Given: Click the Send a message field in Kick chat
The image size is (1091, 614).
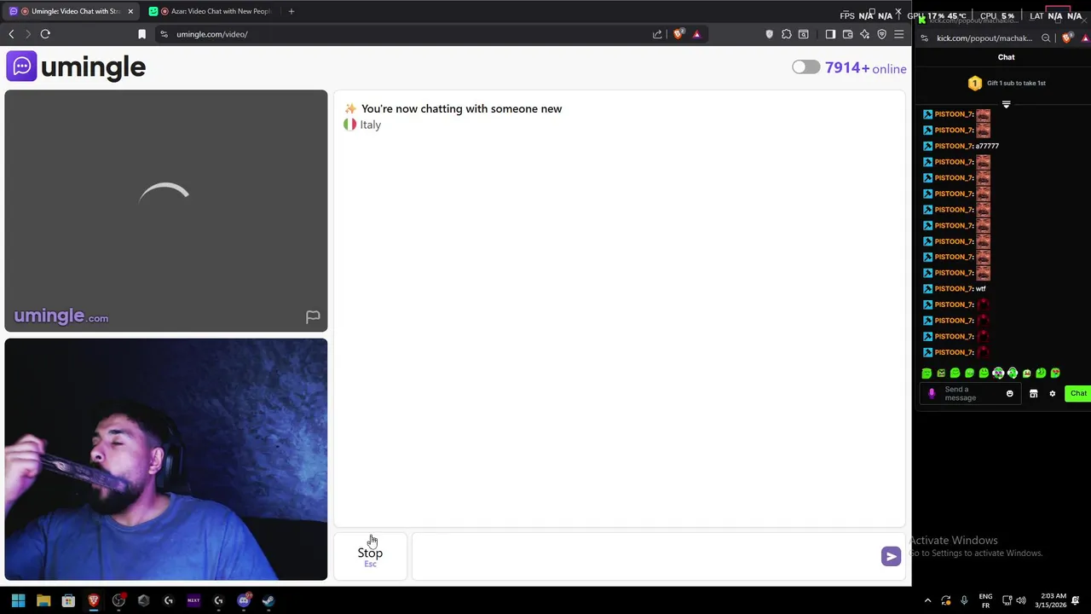Looking at the screenshot, I should coord(972,394).
